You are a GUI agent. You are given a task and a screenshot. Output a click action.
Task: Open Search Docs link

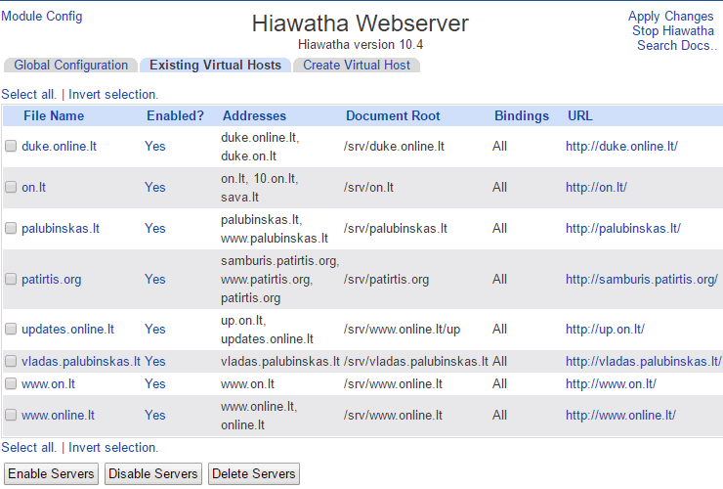(x=677, y=46)
